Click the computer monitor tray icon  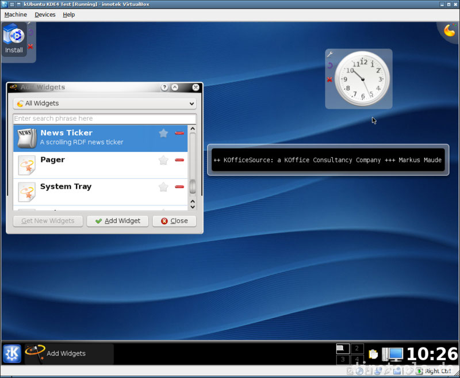pyautogui.click(x=393, y=354)
